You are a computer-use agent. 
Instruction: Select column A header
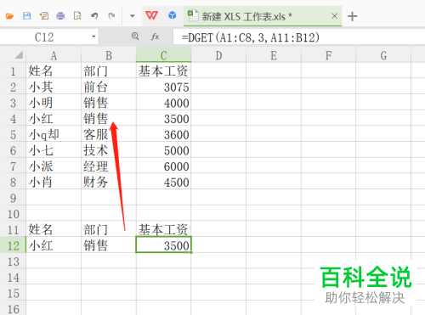[54, 55]
